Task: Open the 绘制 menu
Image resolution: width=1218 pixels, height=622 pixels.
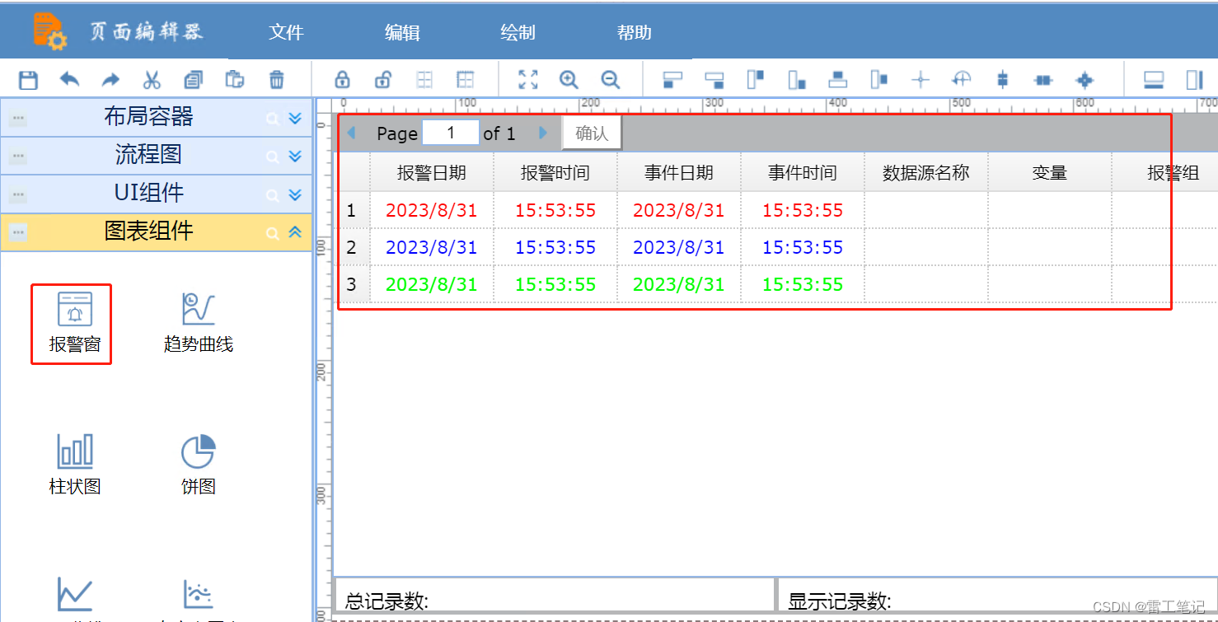Action: pyautogui.click(x=518, y=32)
